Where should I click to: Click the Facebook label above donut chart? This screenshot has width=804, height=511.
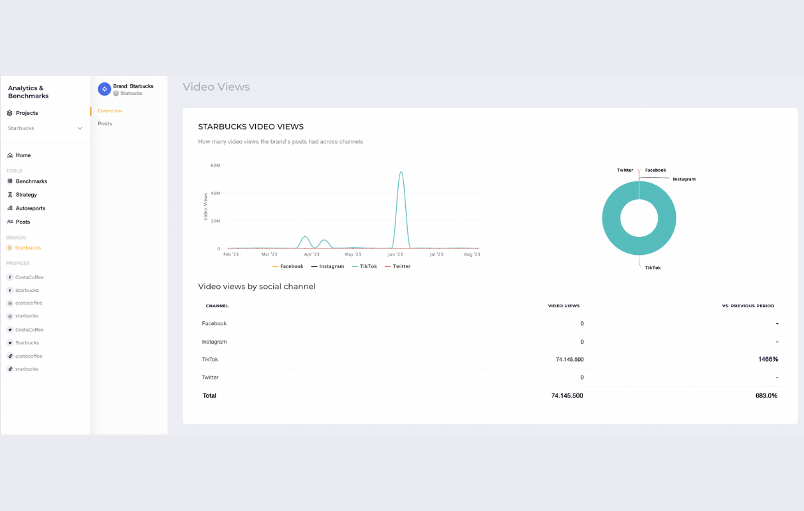655,171
